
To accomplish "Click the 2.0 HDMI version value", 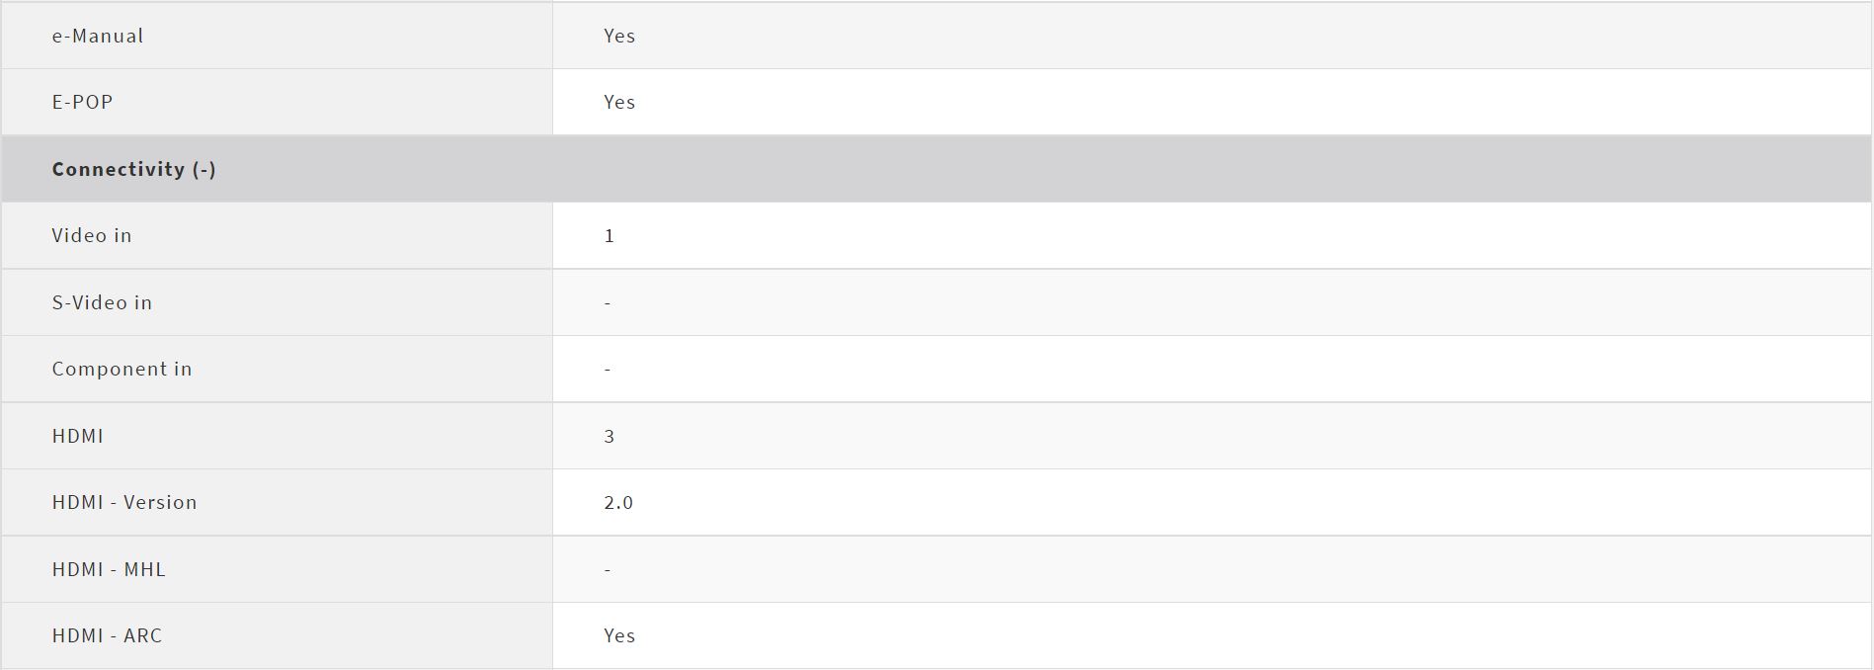I will pos(618,502).
